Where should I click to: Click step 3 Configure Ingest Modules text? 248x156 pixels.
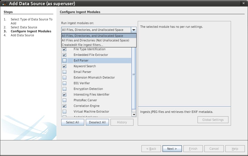pyautogui.click(x=31, y=31)
